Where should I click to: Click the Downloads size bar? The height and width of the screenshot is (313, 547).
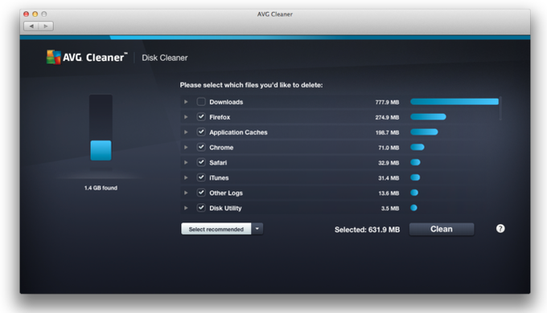[x=454, y=101]
